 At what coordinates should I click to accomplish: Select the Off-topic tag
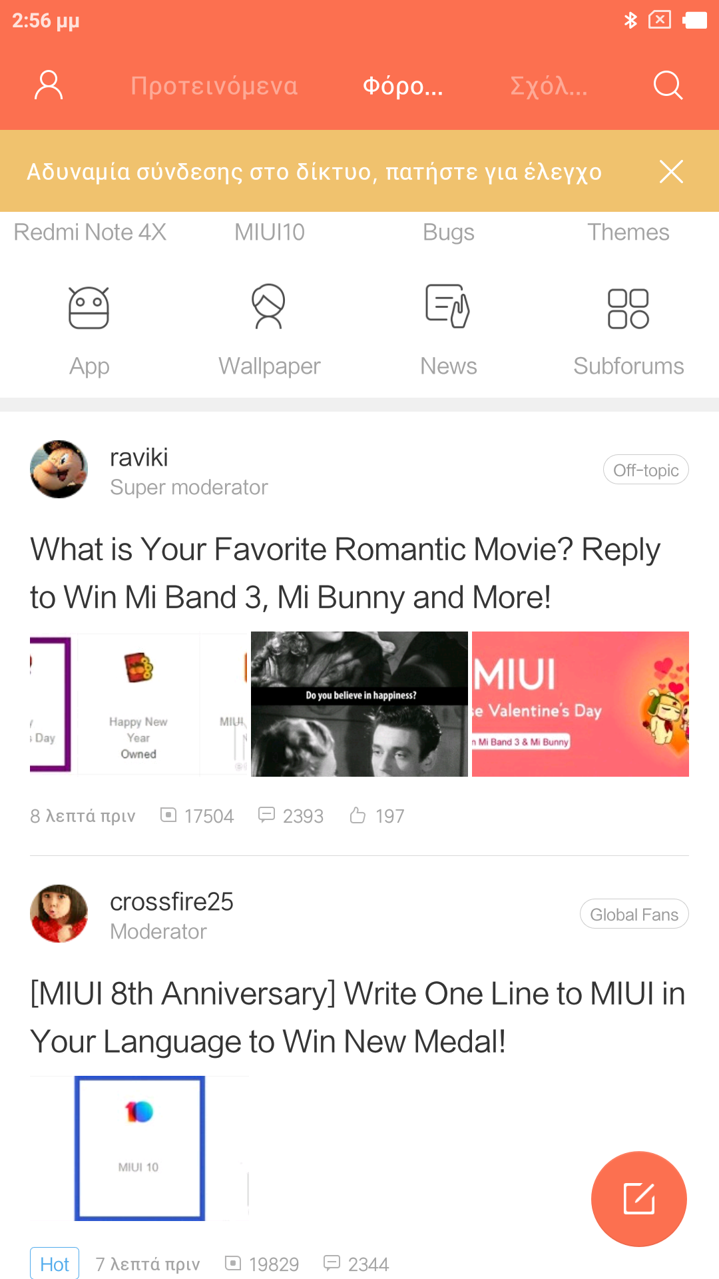[x=646, y=470]
